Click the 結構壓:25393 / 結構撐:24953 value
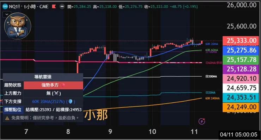The image size is (261, 140). [x=54, y=110]
